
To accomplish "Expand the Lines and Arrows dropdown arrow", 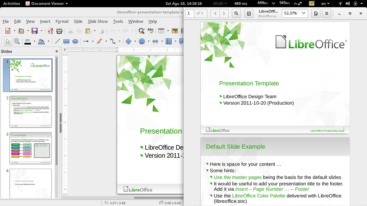I will click(93, 41).
